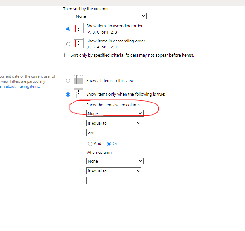Click the filter value field containing 'grr'
The width and height of the screenshot is (245, 231).
tap(126, 133)
